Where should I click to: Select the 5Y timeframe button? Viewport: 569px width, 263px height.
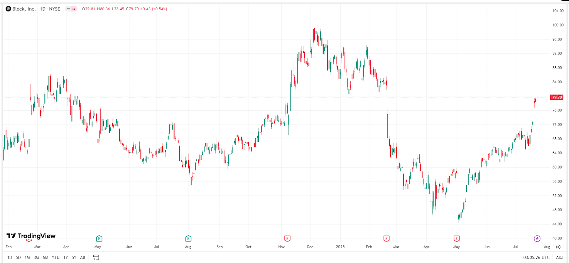[74, 257]
